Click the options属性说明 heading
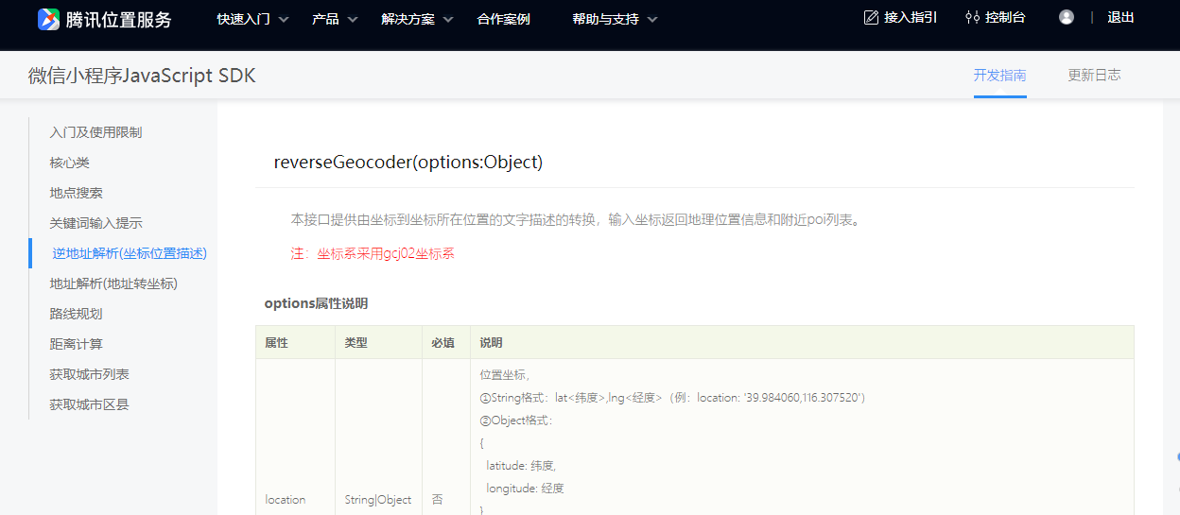Image resolution: width=1180 pixels, height=515 pixels. click(316, 303)
